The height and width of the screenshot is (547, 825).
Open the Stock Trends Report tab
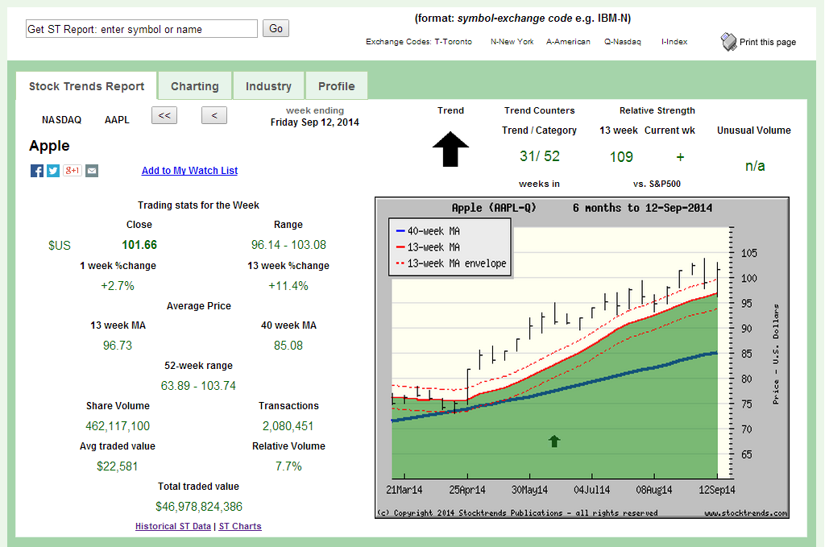tap(86, 86)
